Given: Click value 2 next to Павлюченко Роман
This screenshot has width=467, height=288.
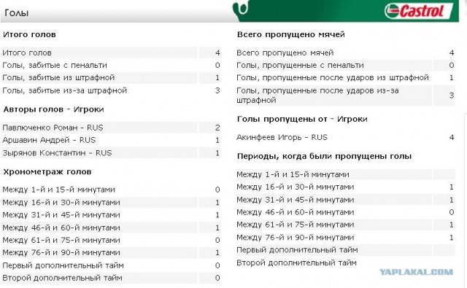Looking at the screenshot, I should [217, 128].
